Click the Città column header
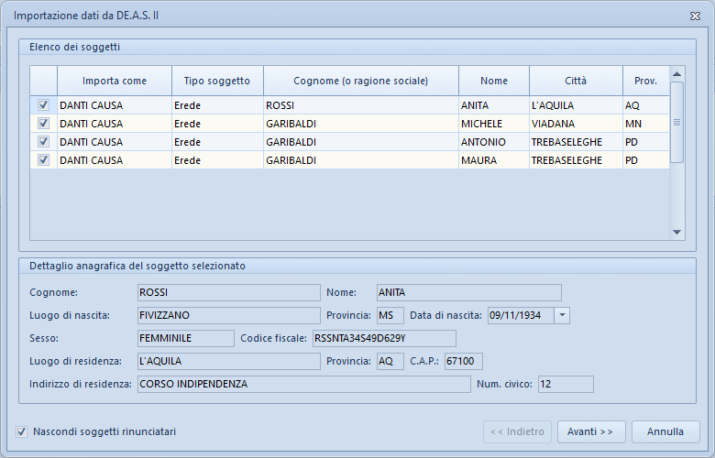The width and height of the screenshot is (715, 458). point(576,81)
